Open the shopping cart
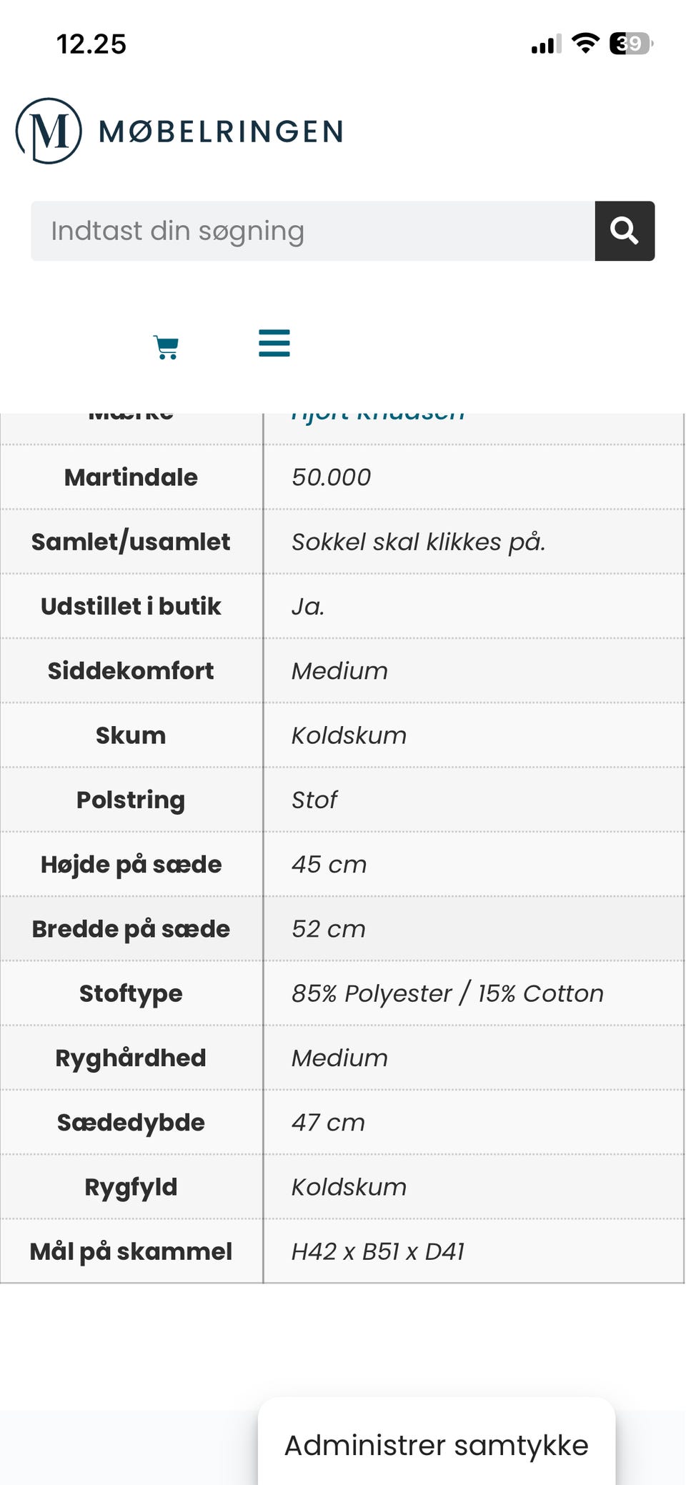Image resolution: width=686 pixels, height=1485 pixels. (166, 347)
